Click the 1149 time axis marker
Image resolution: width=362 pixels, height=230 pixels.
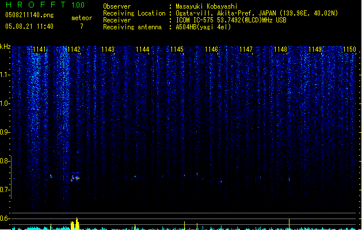pos(315,49)
